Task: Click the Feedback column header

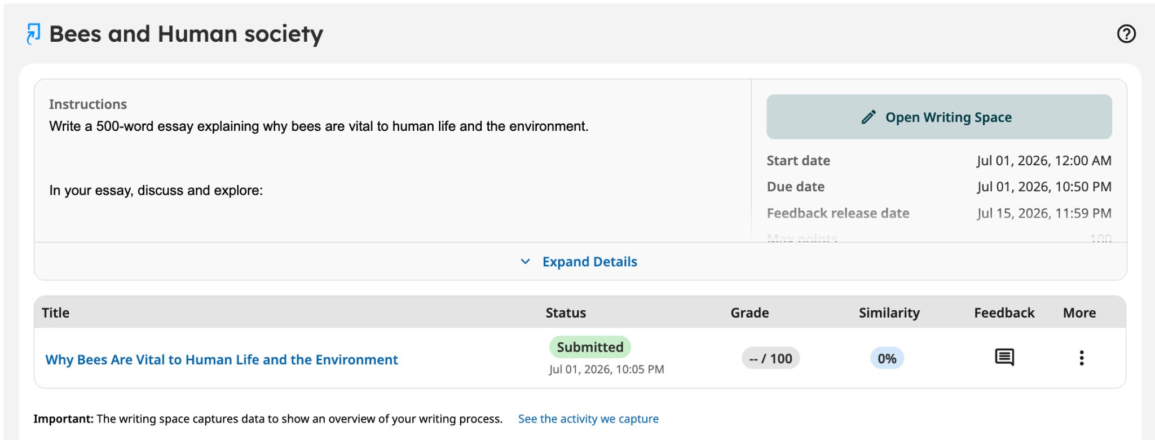Action: point(1004,313)
